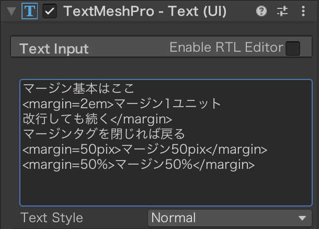The height and width of the screenshot is (229, 319).
Task: Click the TextMeshPro - Text (UI) title
Action: pos(145,11)
